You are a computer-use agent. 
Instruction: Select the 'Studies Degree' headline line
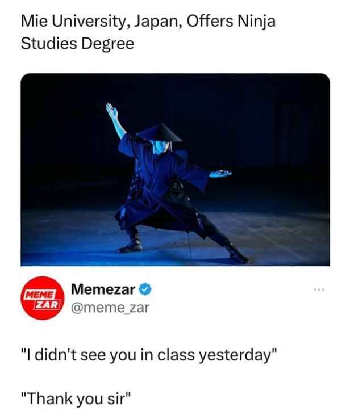[x=77, y=44]
